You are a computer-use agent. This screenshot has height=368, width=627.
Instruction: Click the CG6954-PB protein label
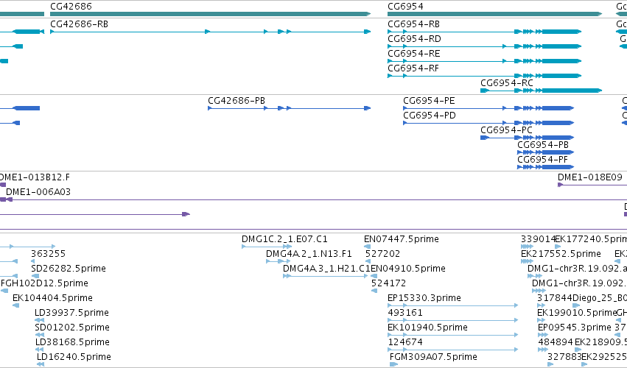tap(542, 145)
